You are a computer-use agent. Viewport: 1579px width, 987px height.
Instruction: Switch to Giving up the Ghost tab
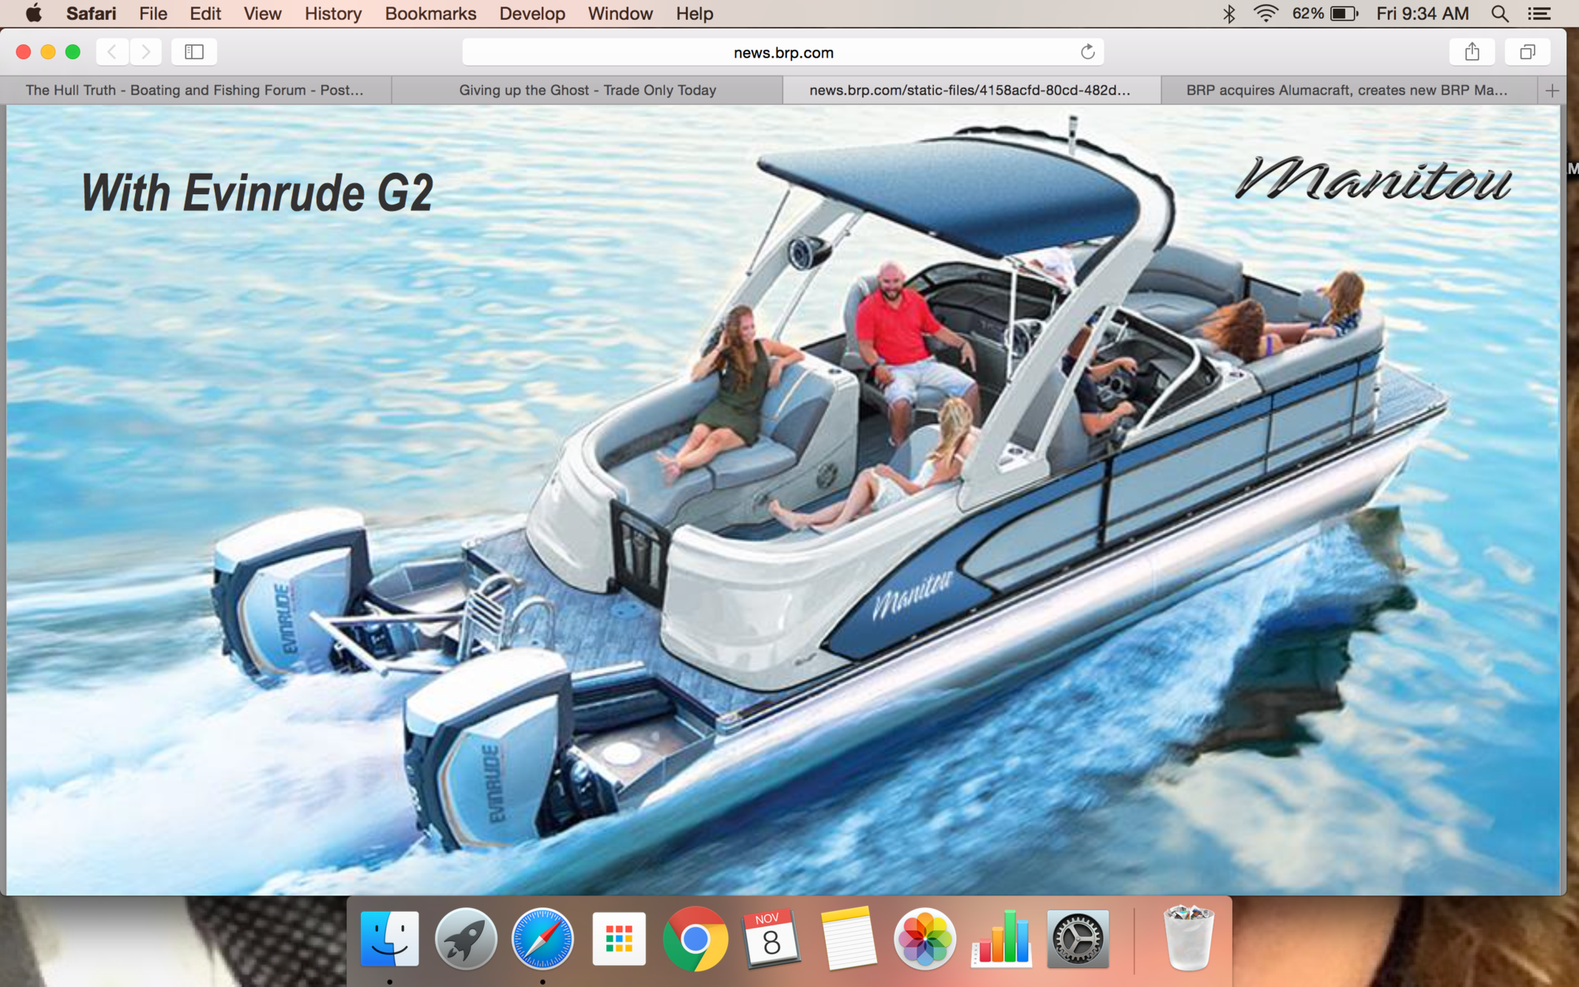point(587,91)
